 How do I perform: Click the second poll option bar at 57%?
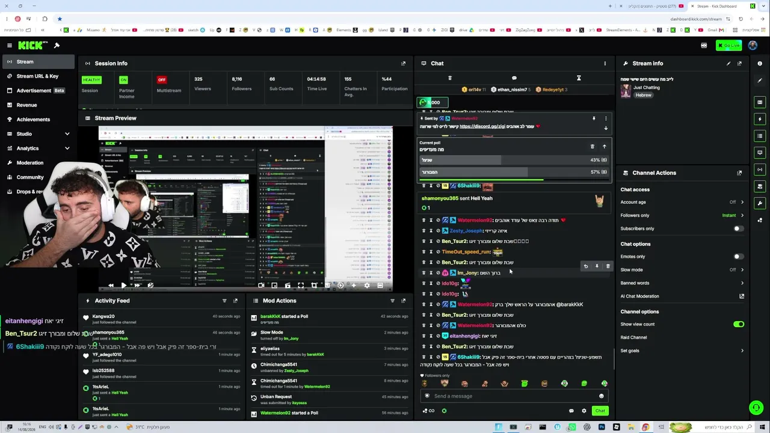(x=514, y=172)
